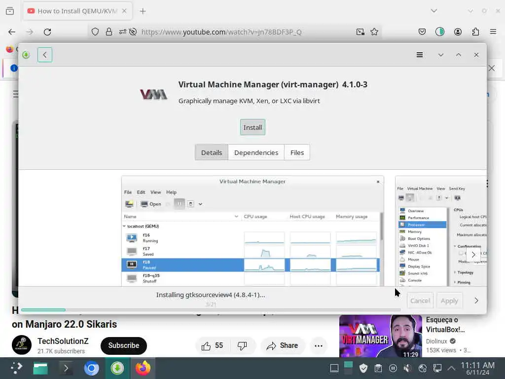Open the Diolinux recommended video title
The image size is (505, 379).
tap(445, 325)
